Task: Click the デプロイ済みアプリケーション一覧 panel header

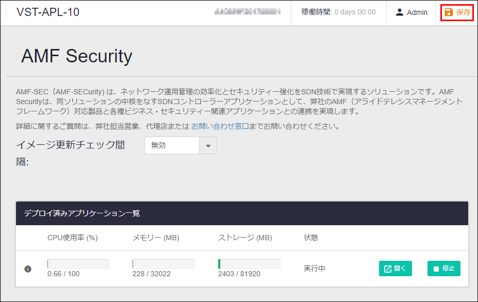Action: [242, 213]
